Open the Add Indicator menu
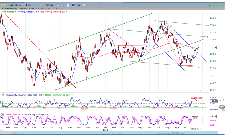 click(x=16, y=5)
